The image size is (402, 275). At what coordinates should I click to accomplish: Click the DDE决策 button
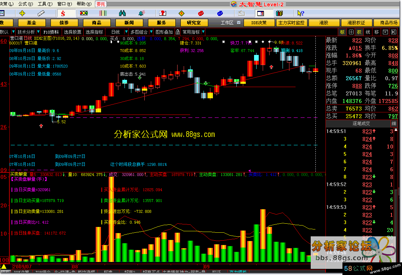point(259,23)
